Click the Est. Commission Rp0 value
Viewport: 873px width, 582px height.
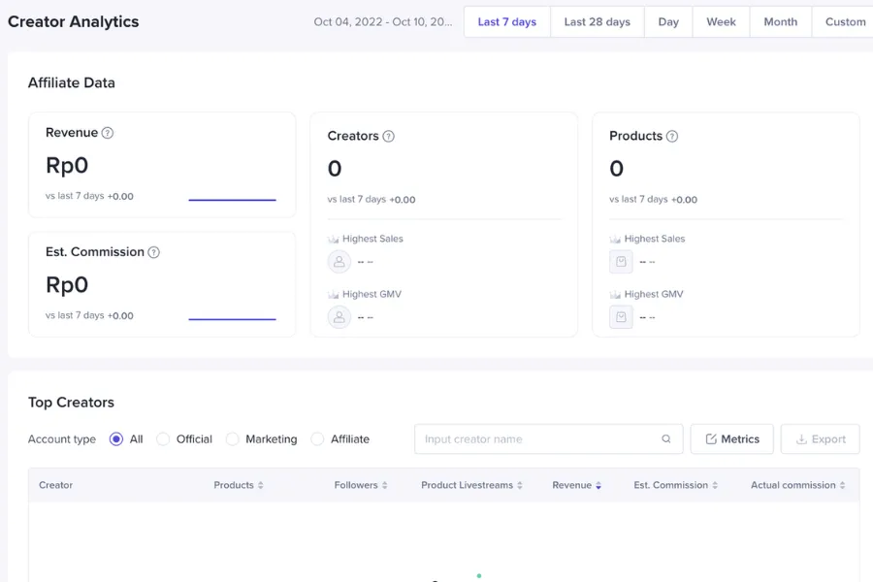(x=67, y=284)
